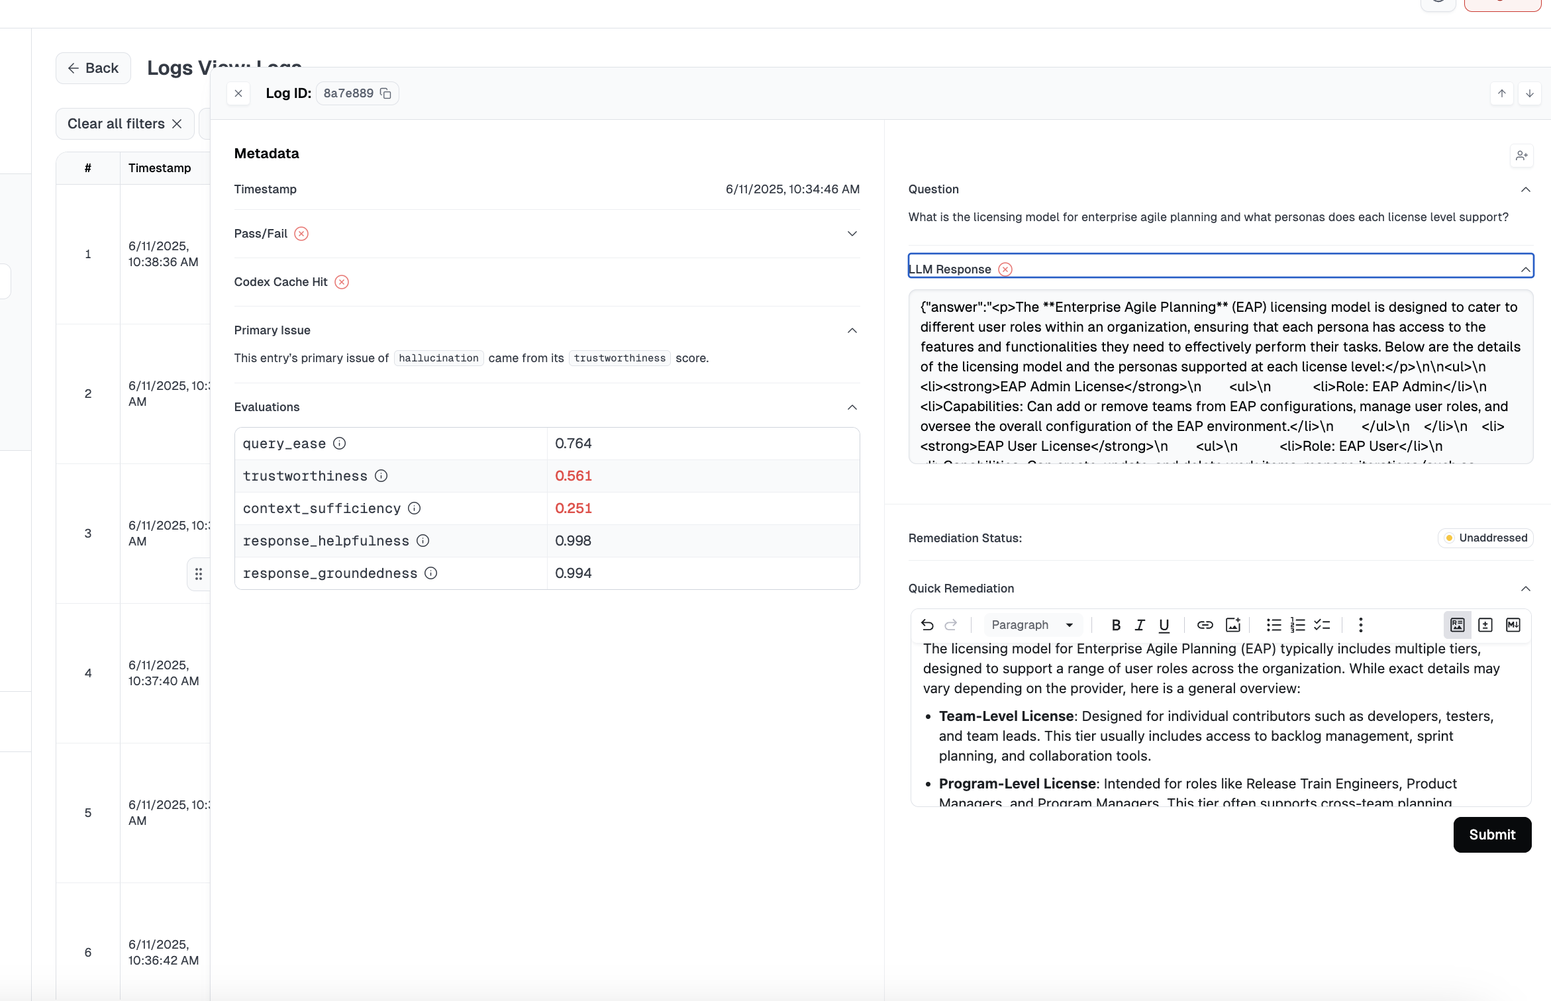This screenshot has height=1001, width=1551.
Task: Switch to diff source view
Action: click(x=1485, y=625)
